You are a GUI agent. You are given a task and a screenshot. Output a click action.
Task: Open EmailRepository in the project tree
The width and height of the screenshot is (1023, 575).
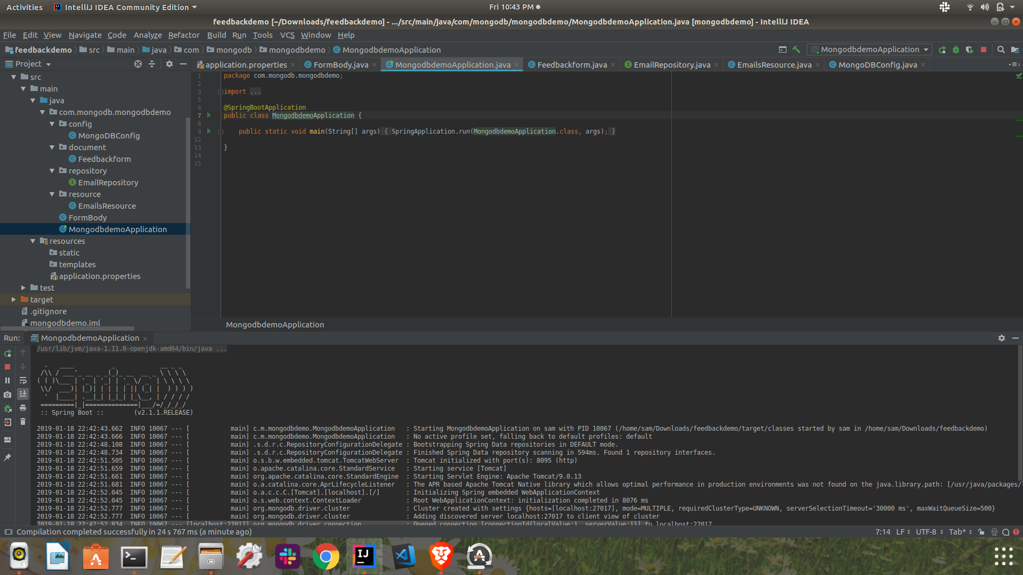(x=108, y=183)
